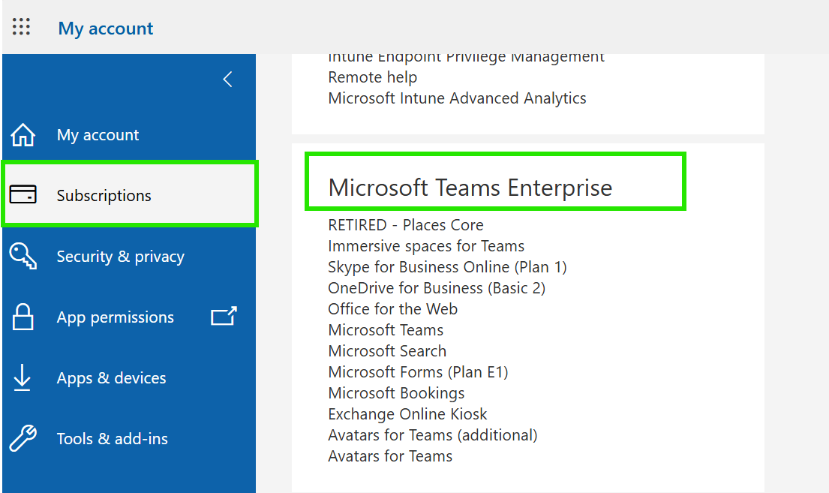Click the wrench Tools & add-ins icon

pos(23,438)
